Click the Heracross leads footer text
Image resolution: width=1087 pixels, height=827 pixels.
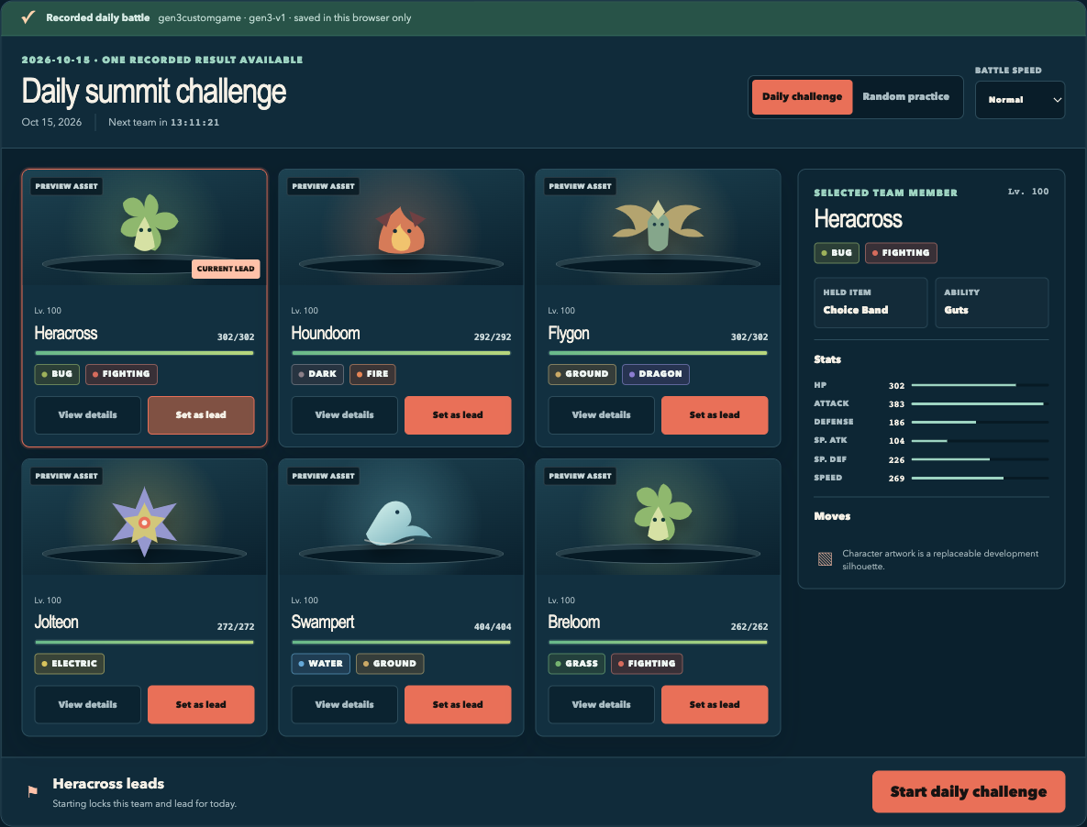[x=109, y=783]
